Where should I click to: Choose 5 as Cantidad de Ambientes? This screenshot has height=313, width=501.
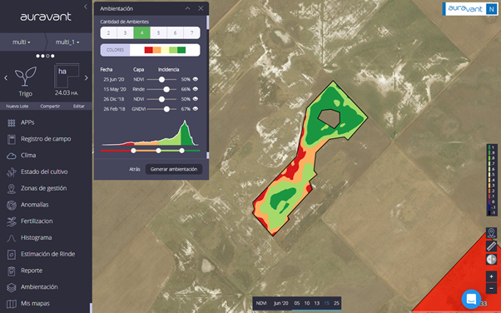[x=158, y=33]
